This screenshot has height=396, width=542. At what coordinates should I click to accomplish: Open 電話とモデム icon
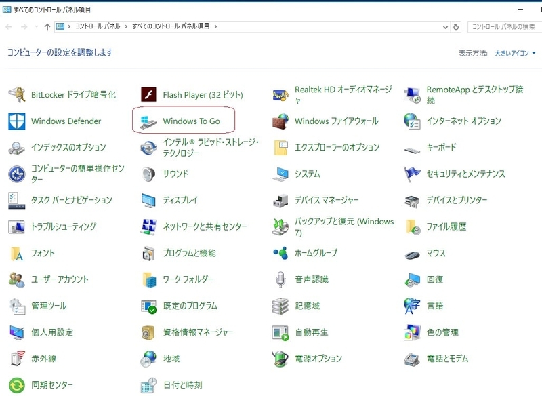click(412, 359)
